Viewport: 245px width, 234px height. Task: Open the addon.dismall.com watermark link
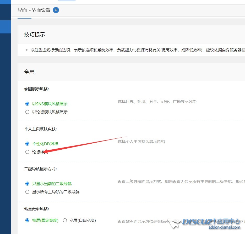(x=224, y=227)
